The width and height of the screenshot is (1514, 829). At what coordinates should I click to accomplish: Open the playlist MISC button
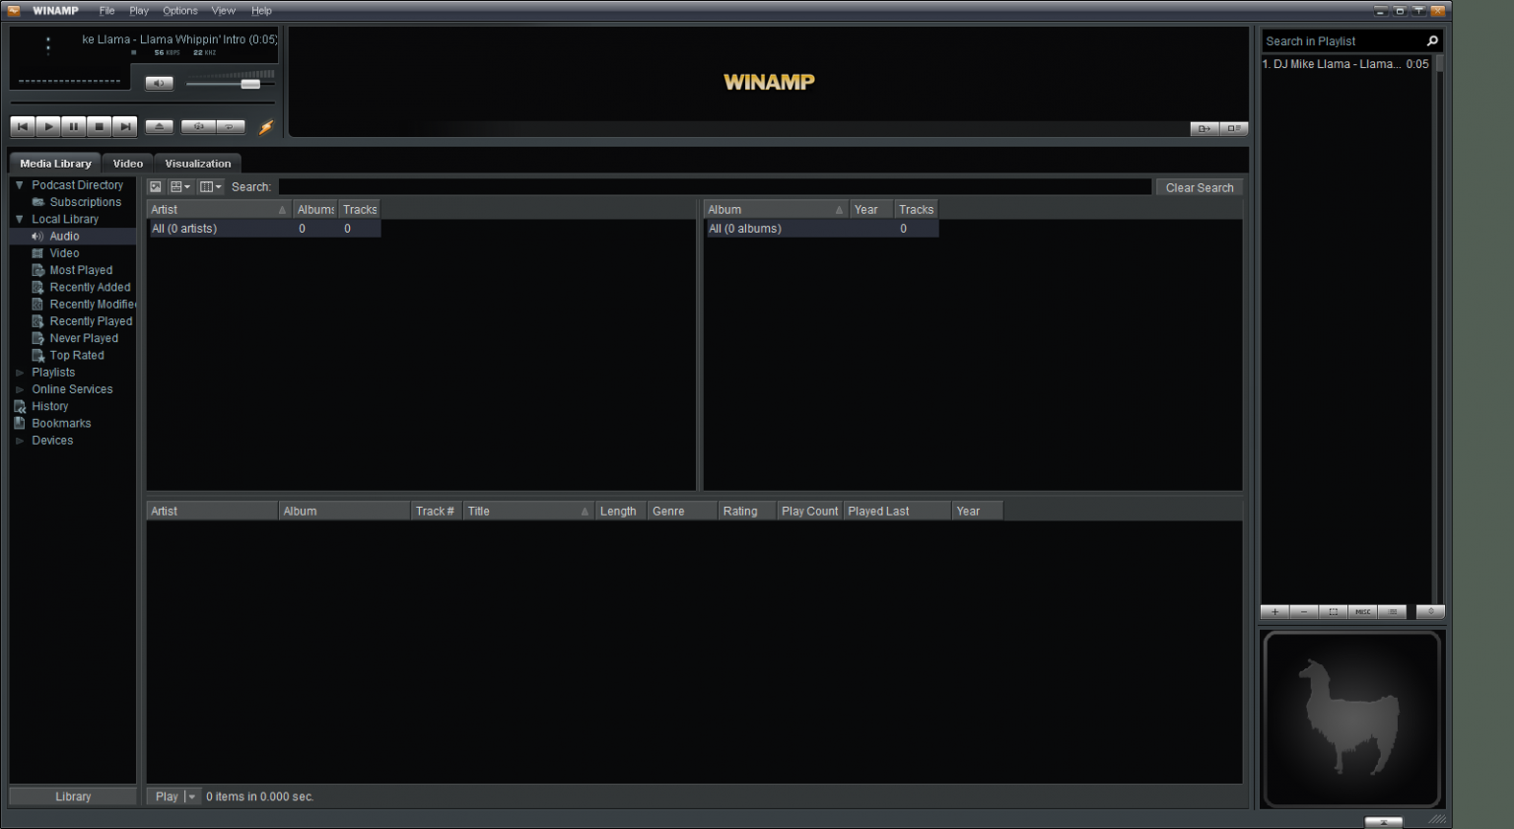pyautogui.click(x=1362, y=612)
